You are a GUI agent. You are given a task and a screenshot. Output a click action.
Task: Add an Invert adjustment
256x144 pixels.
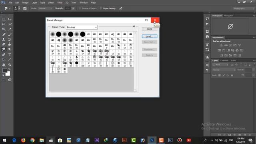221,55
